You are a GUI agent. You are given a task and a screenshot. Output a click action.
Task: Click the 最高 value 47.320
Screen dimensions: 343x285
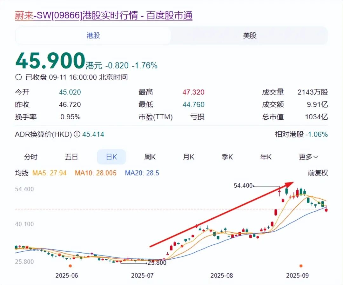tap(193, 92)
